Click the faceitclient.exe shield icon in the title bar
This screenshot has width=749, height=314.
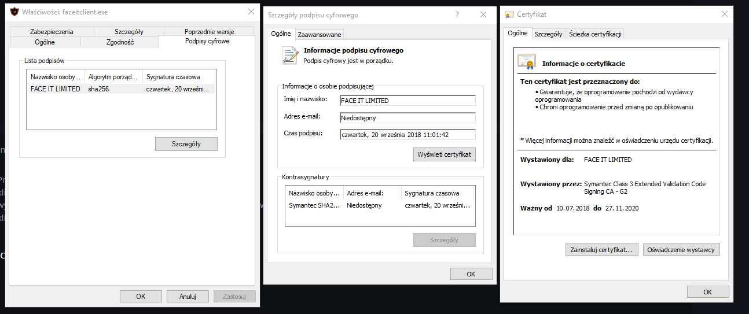pyautogui.click(x=15, y=12)
